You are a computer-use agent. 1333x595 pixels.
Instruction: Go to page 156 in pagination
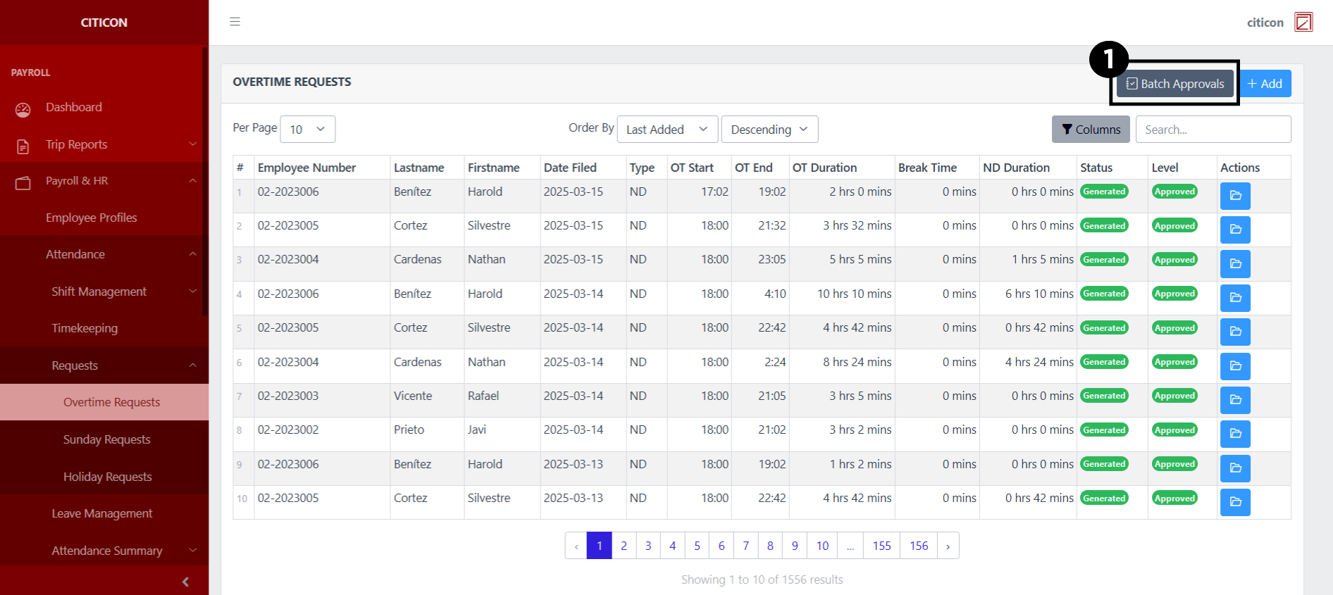918,546
